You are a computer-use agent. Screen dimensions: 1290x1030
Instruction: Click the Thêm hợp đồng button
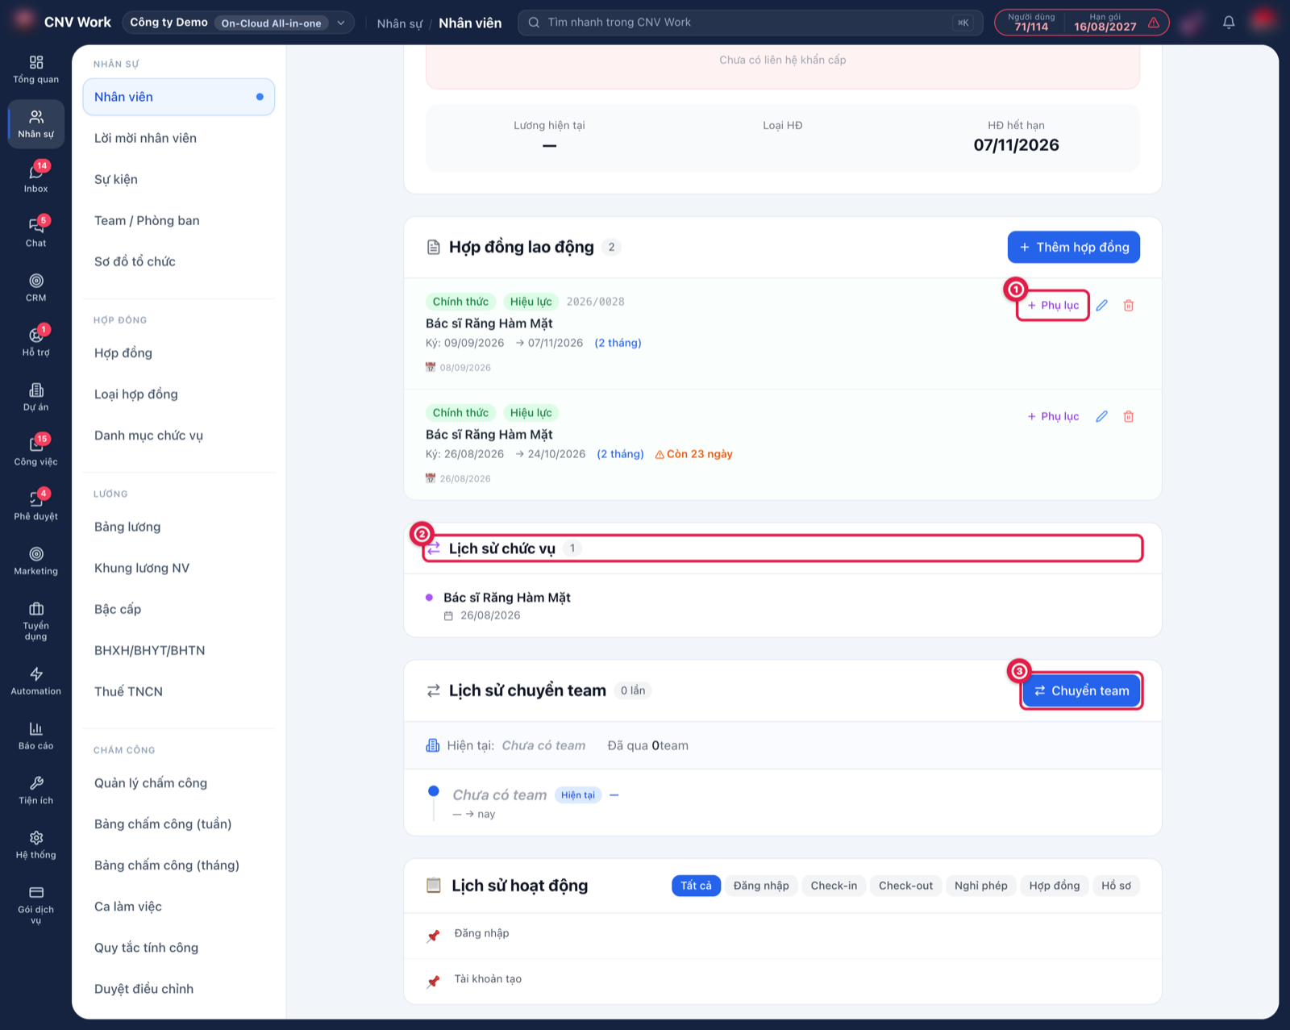click(x=1073, y=247)
